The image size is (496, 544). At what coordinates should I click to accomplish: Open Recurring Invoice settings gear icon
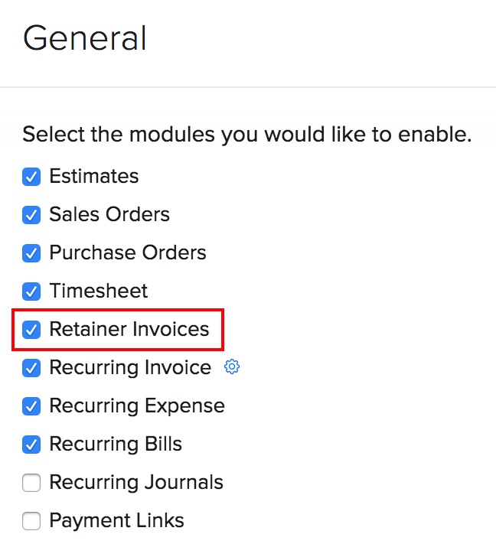[x=232, y=367]
